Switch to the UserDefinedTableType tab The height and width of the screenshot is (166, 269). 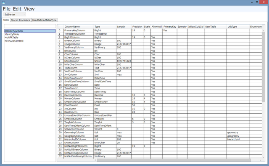click(44, 20)
